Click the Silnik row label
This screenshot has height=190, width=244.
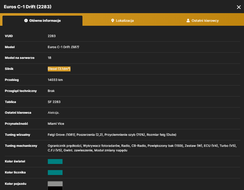[x=9, y=69]
